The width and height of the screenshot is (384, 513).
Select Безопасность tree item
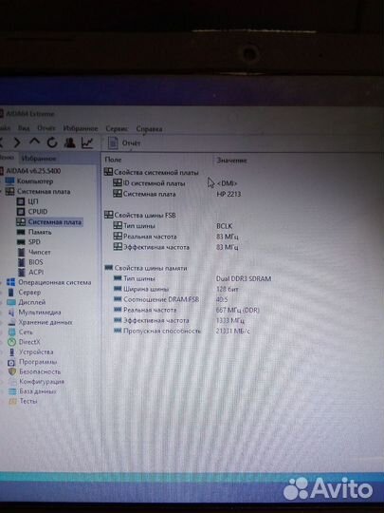click(40, 371)
